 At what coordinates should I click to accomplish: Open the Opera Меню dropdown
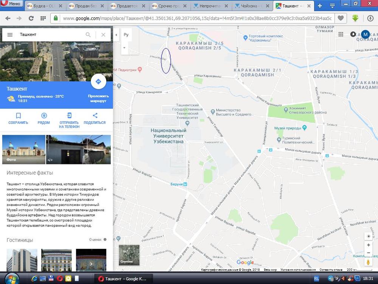point(11,4)
